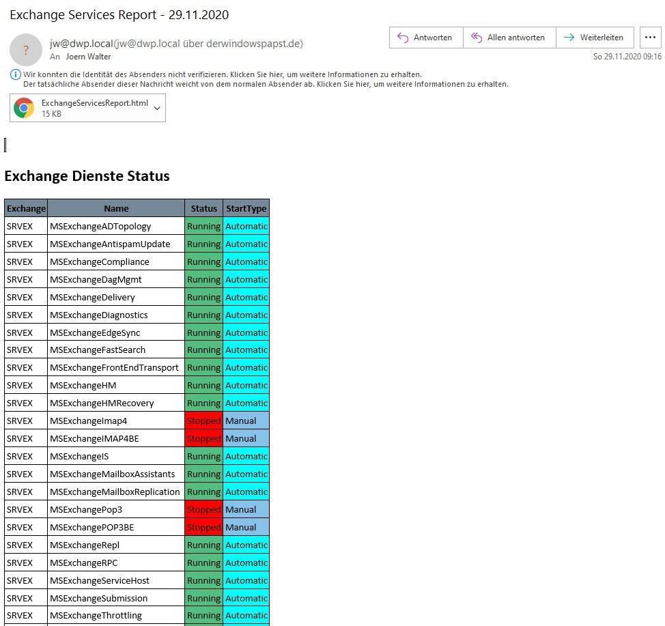The image size is (665, 626).
Task: Click the Status column header
Action: 203,208
